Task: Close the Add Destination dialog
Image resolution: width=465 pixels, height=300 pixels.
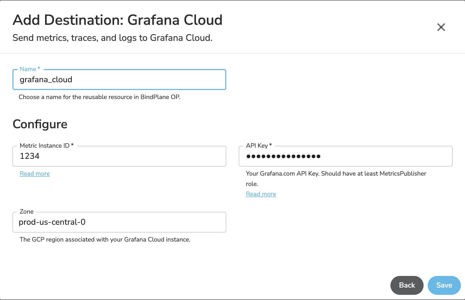Action: pos(441,27)
